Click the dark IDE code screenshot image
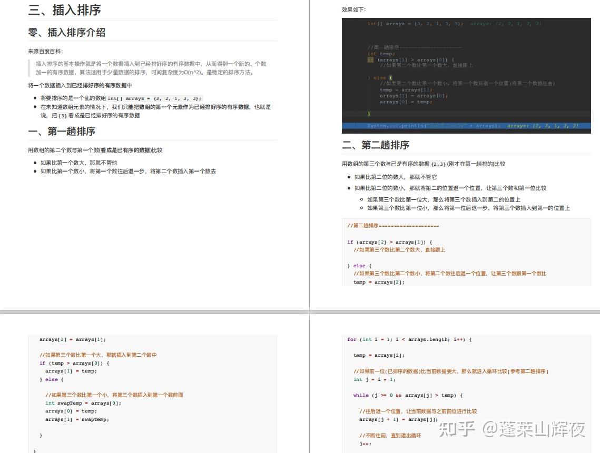Viewport: 600px width, 453px height. click(466, 75)
